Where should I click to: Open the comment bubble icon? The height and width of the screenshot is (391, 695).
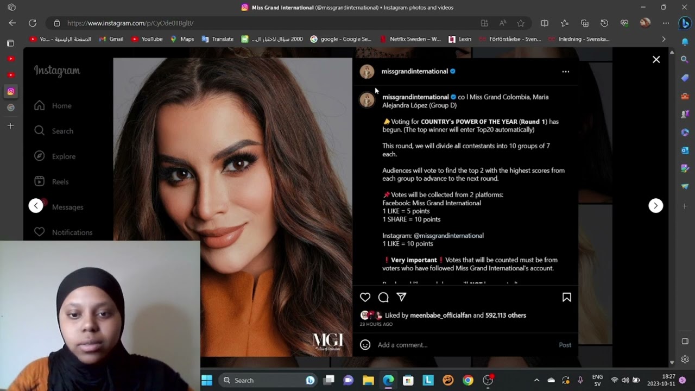[383, 297]
